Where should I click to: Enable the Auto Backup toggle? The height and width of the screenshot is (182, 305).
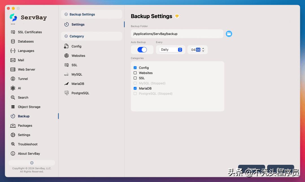point(142,49)
